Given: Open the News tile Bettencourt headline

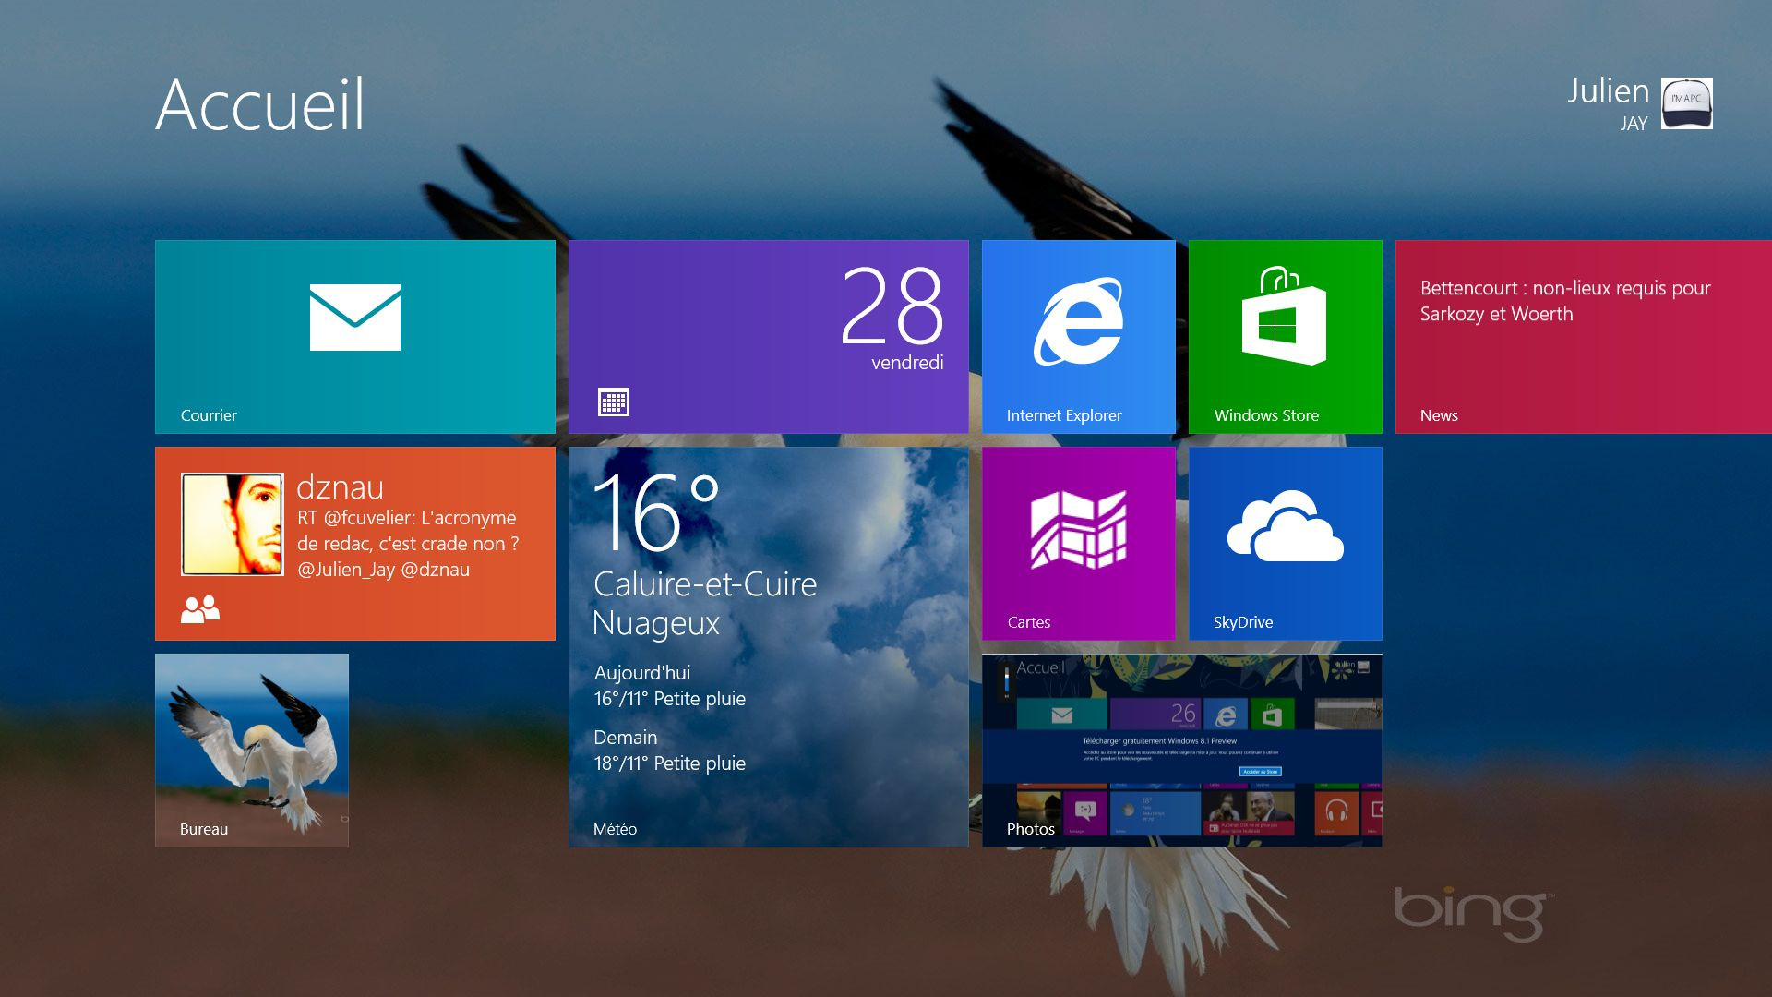Looking at the screenshot, I should pos(1565,301).
